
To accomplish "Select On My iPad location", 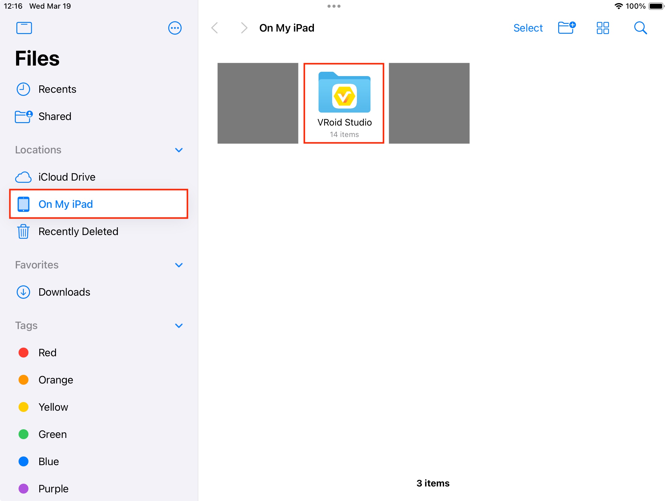I will 99,204.
